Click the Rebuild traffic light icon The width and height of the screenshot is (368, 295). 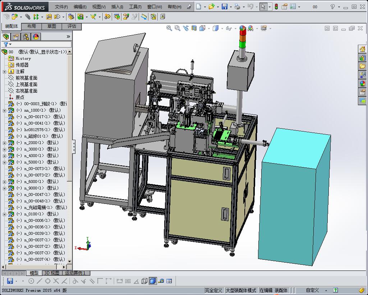pyautogui.click(x=276, y=6)
